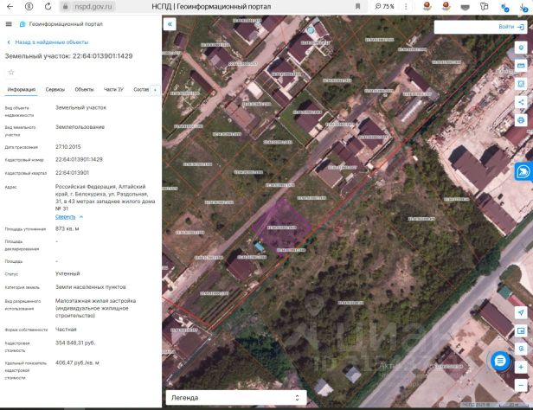Screen dimensions: 533x410
Task: Click cadastral number 22:64:013901:1429 value
Action: click(x=79, y=159)
